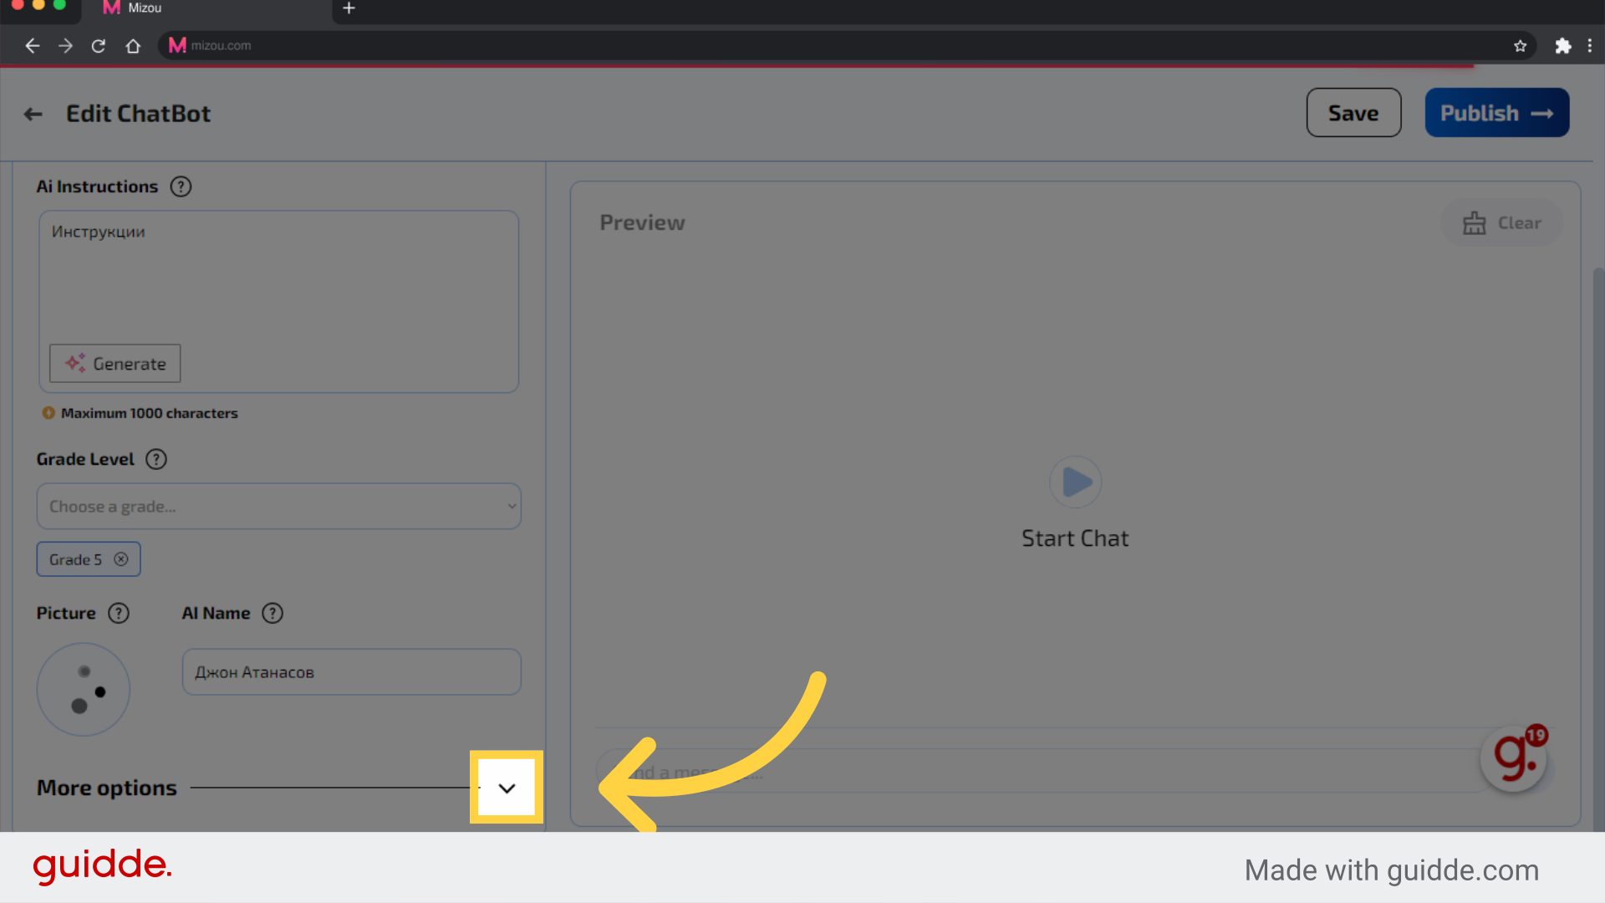Click the back arrow navigation icon
This screenshot has width=1605, height=903.
click(32, 111)
